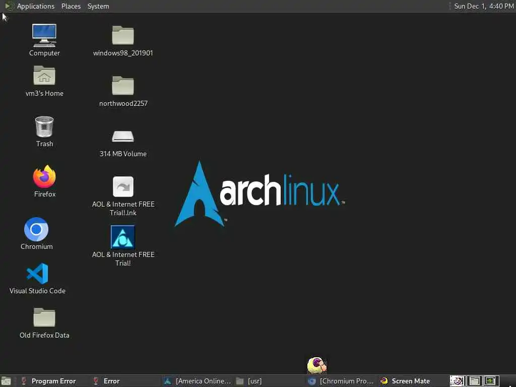Select the Visual Studio Code icon
Image resolution: width=516 pixels, height=387 pixels.
click(37, 278)
